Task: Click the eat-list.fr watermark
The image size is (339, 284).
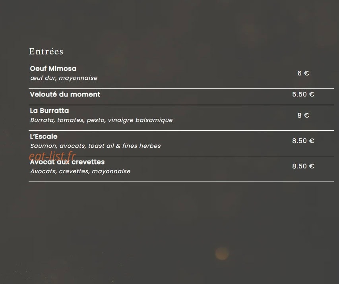Action: 52,156
